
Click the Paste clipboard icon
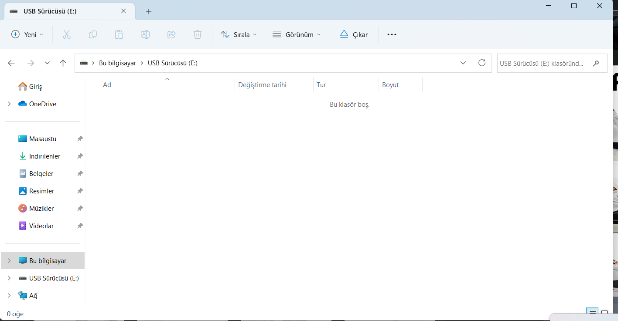click(x=119, y=34)
